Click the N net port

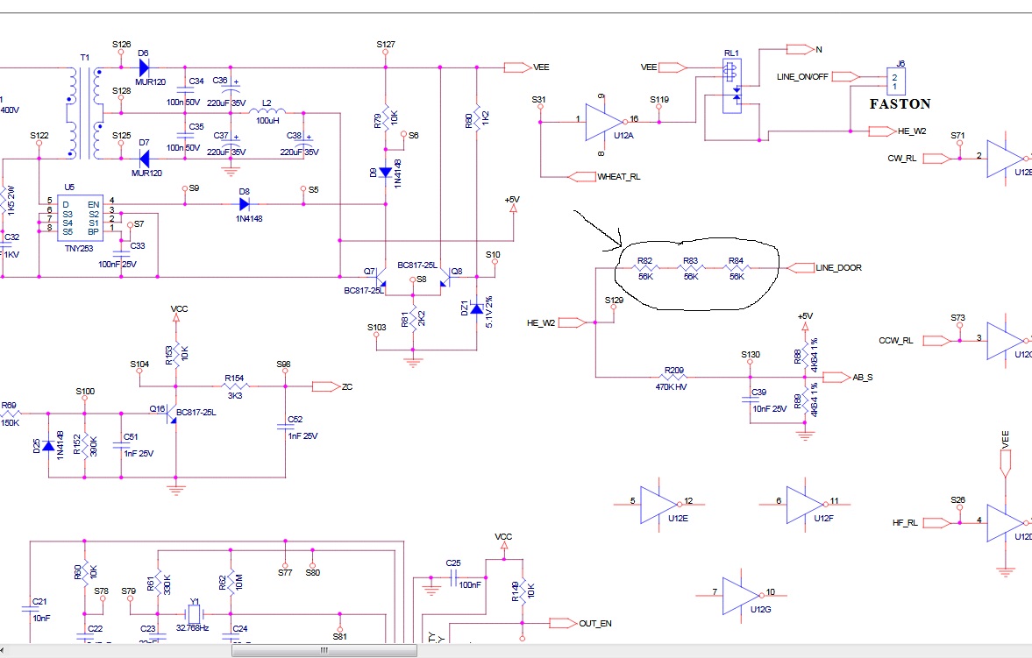click(801, 49)
